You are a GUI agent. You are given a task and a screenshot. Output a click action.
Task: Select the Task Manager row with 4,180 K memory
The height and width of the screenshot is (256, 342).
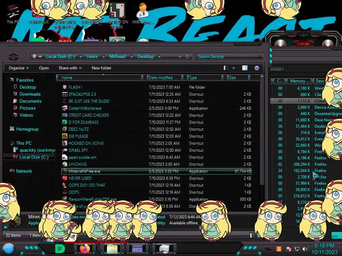click(306, 88)
